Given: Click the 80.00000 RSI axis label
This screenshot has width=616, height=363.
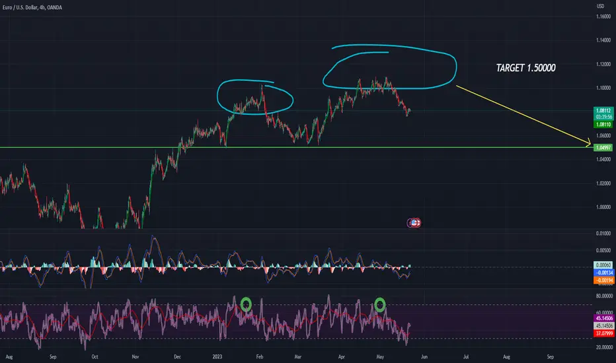Looking at the screenshot, I should coord(604,296).
